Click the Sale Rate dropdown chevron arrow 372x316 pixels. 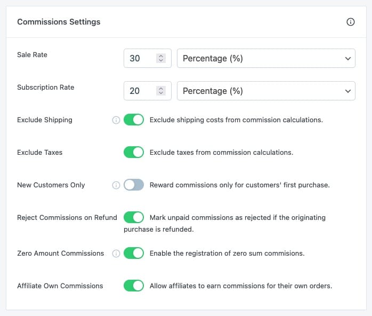(348, 58)
